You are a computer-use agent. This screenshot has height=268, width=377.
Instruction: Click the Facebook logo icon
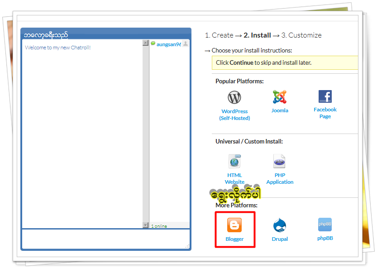tap(325, 96)
